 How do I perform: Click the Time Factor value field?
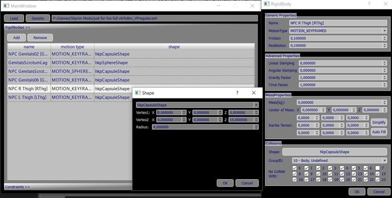(x=341, y=85)
